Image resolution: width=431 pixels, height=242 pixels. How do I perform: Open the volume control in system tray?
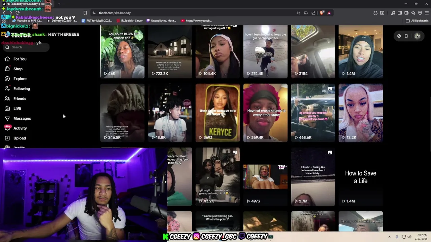(x=409, y=237)
